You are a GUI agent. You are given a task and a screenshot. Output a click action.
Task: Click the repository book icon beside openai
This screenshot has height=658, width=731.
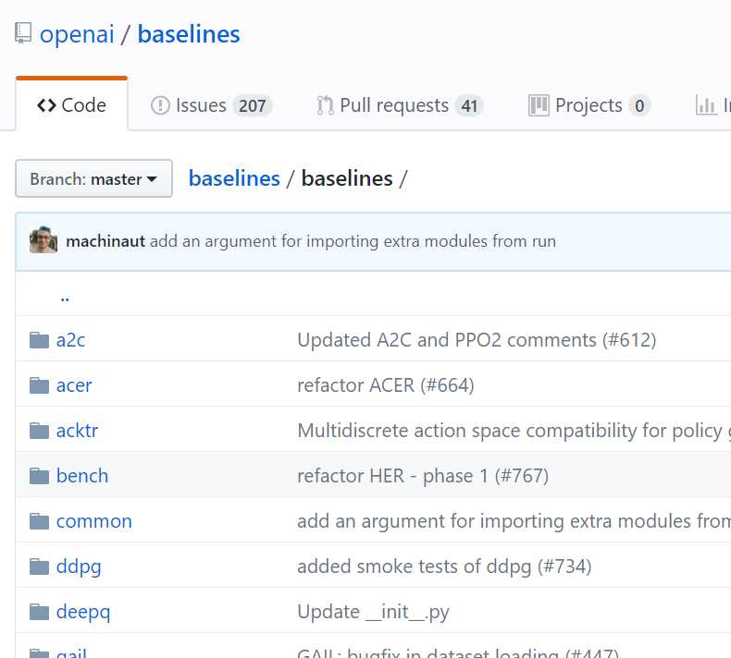click(24, 35)
